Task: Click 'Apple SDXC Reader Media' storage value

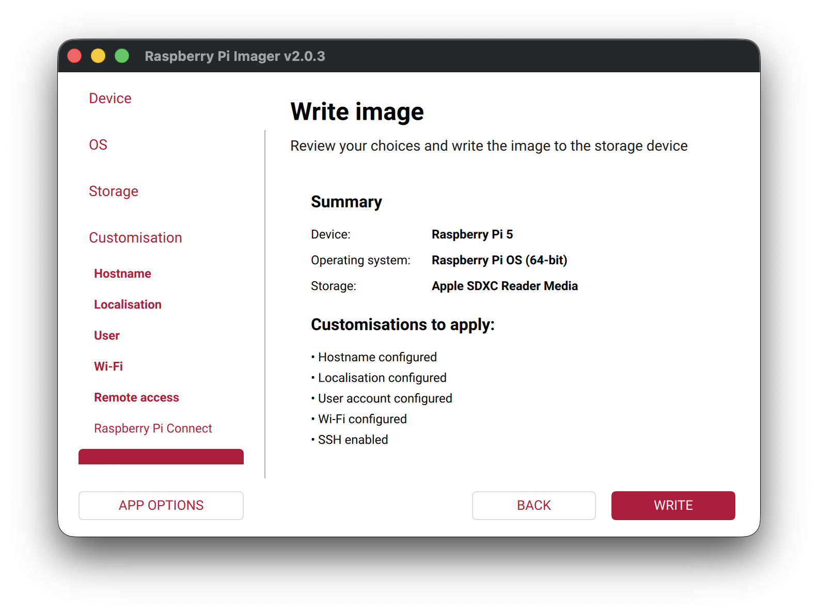Action: (505, 286)
